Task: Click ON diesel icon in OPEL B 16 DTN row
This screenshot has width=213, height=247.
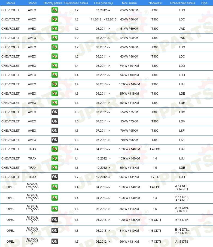Action: pos(55,231)
